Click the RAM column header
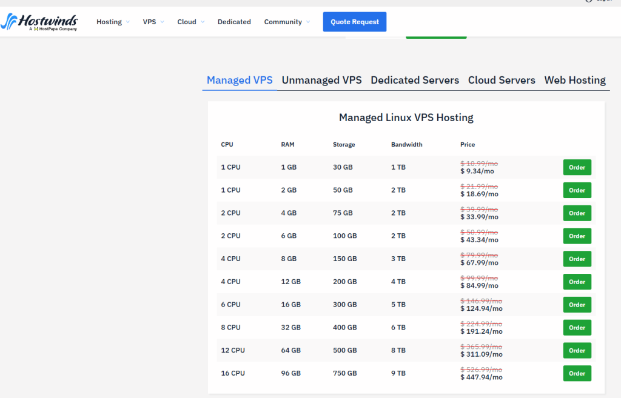 (287, 144)
